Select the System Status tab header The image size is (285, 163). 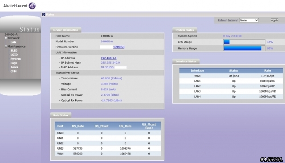(x=185, y=30)
